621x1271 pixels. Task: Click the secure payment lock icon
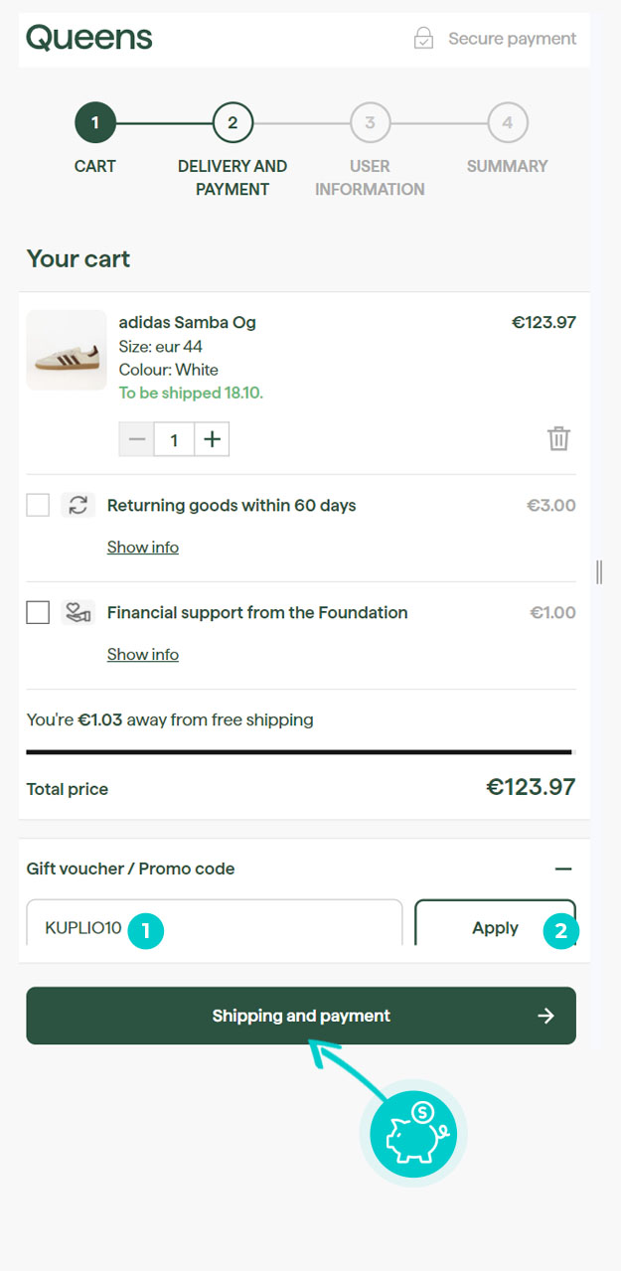[424, 39]
